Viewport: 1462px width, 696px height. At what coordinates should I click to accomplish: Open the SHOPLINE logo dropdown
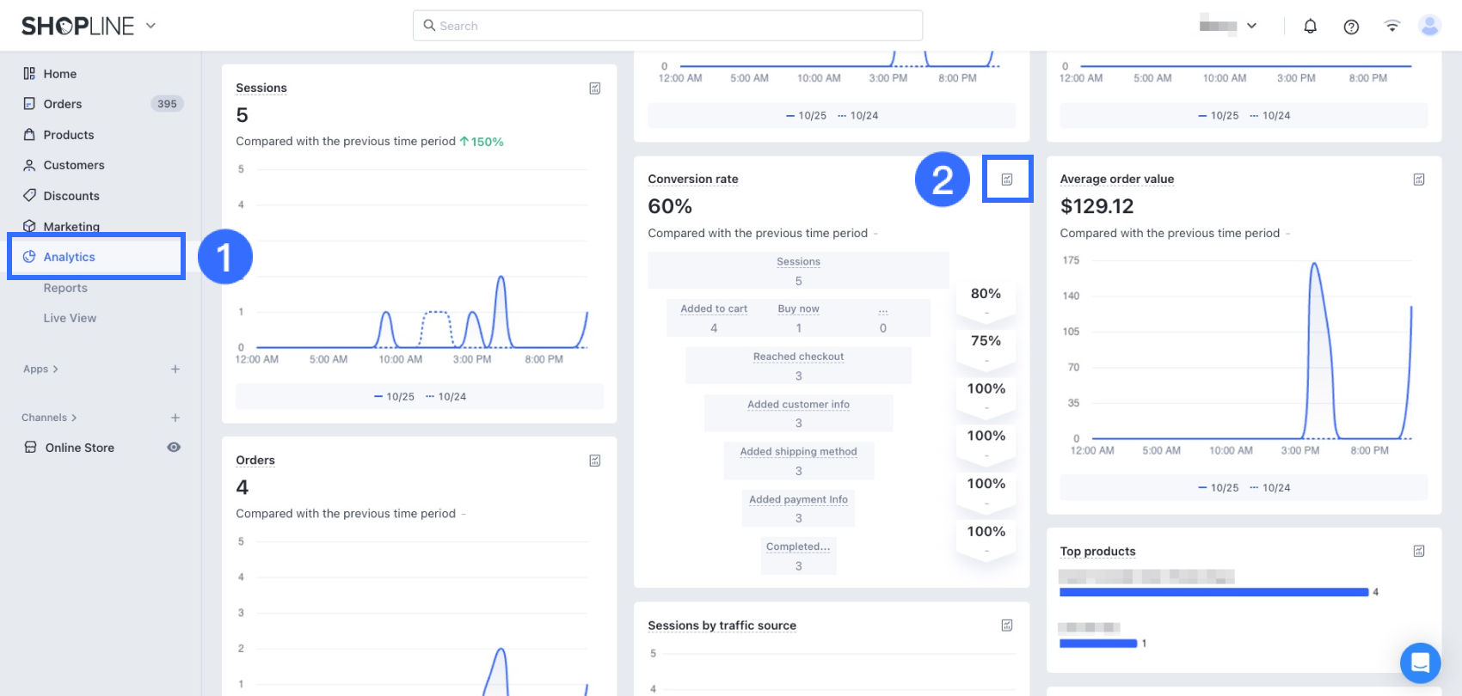tap(151, 26)
